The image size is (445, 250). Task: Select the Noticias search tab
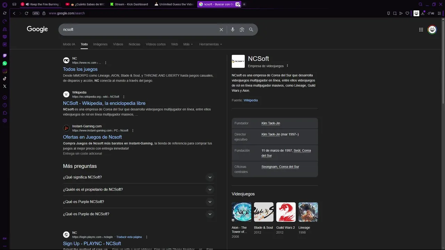pos(134,44)
